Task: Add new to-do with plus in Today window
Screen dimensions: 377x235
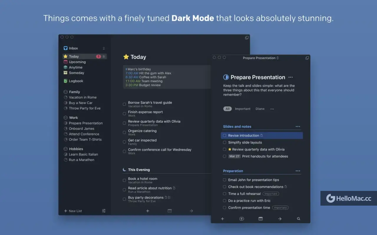Action: [148, 211]
